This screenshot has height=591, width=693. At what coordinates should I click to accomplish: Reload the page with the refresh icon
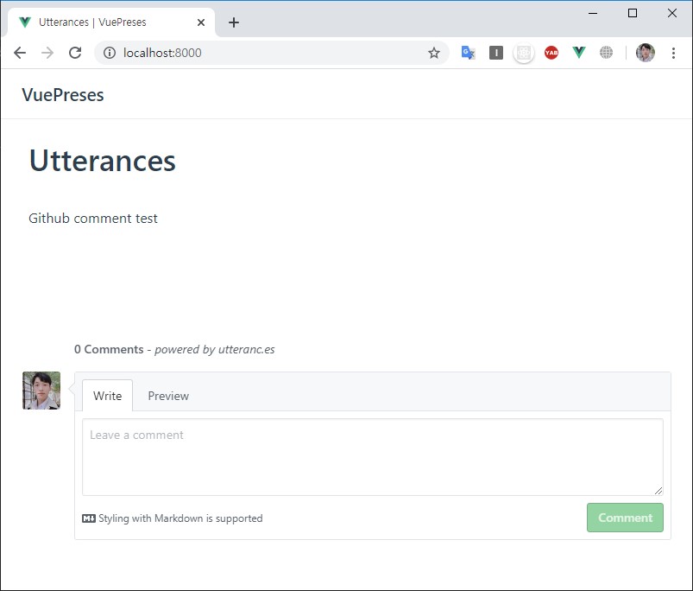click(x=75, y=53)
